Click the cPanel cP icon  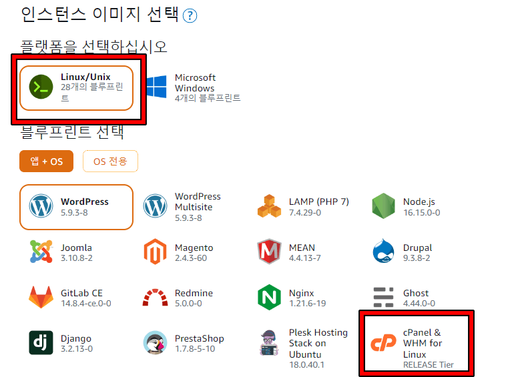pyautogui.click(x=384, y=344)
